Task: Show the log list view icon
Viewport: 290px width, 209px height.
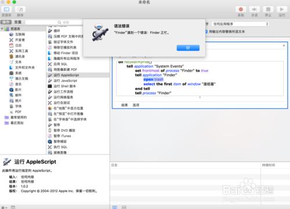Action: point(115,207)
